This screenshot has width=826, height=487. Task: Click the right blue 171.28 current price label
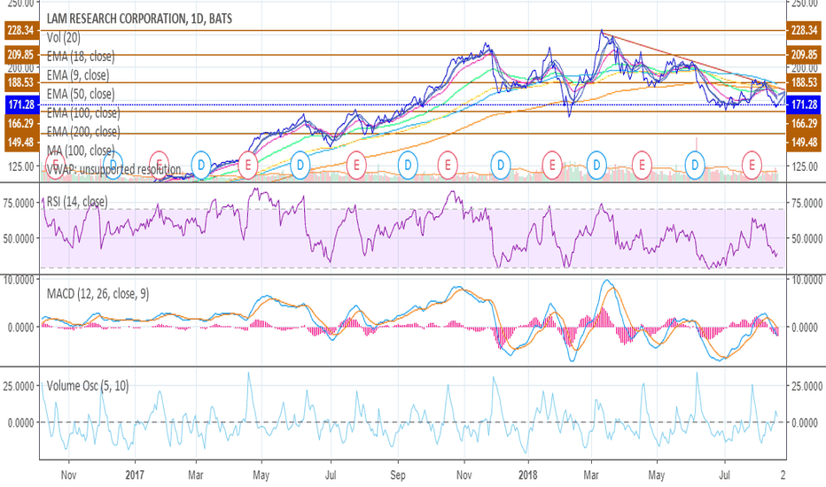(x=805, y=104)
